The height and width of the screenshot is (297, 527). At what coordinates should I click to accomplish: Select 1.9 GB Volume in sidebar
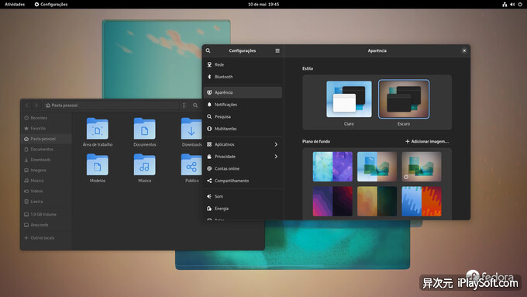(46, 214)
